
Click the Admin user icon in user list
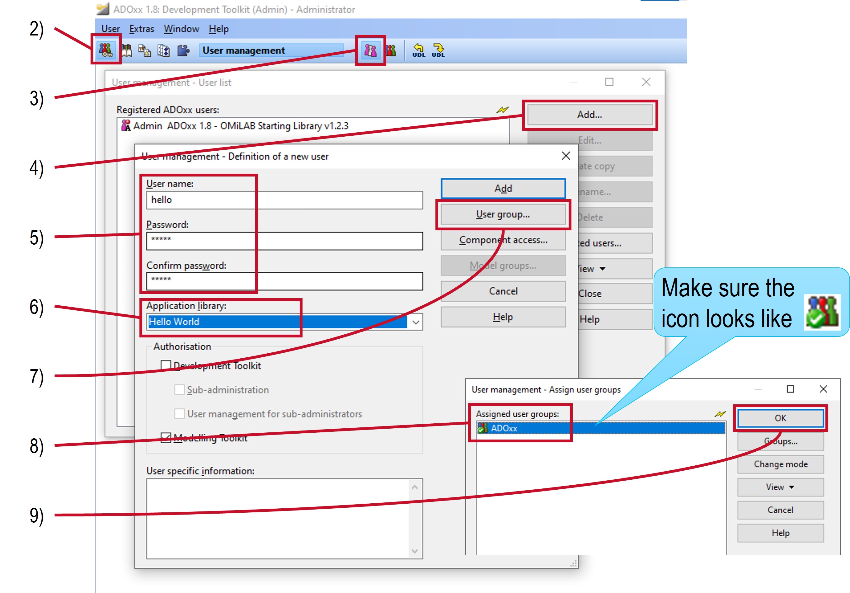(x=126, y=125)
